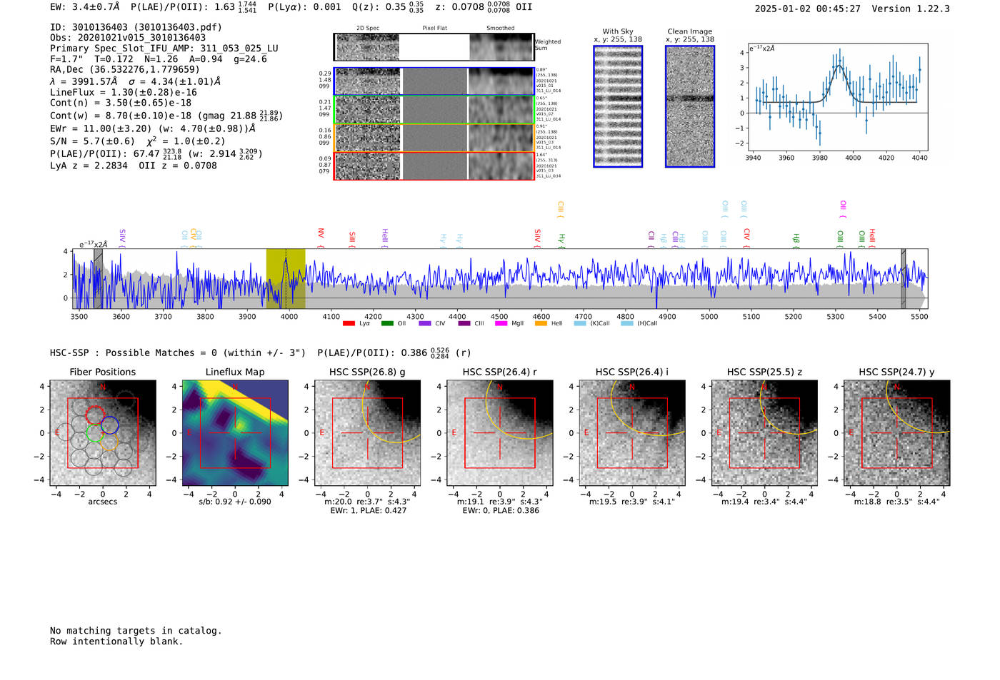The height and width of the screenshot is (680, 1000).
Task: Select 'No matching targets in catalog.' text
Action: [x=136, y=631]
